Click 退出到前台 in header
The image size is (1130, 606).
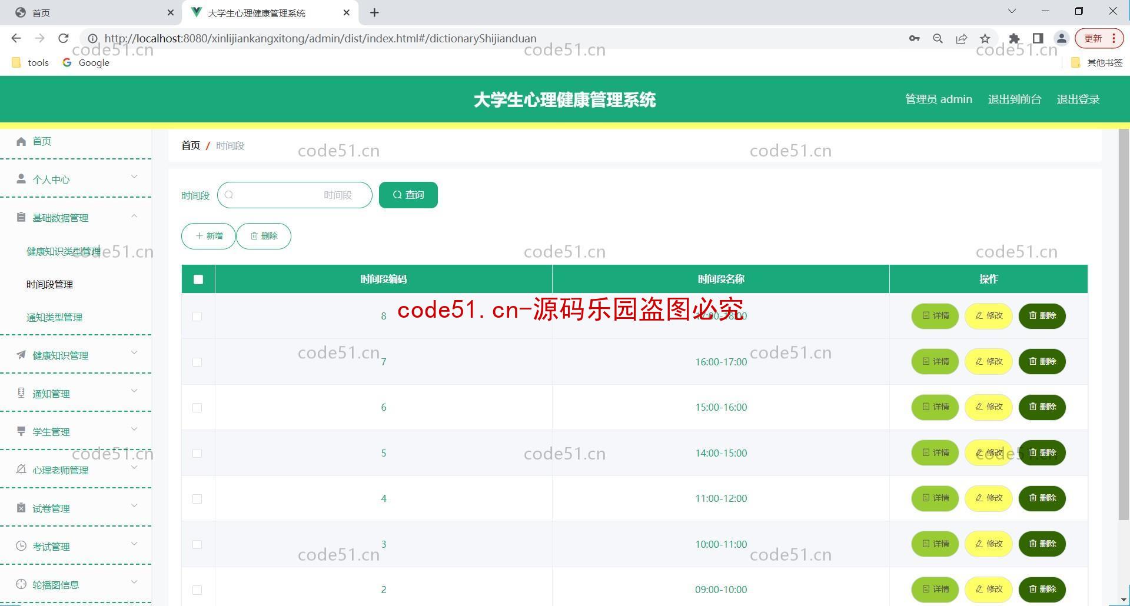[x=1015, y=99]
